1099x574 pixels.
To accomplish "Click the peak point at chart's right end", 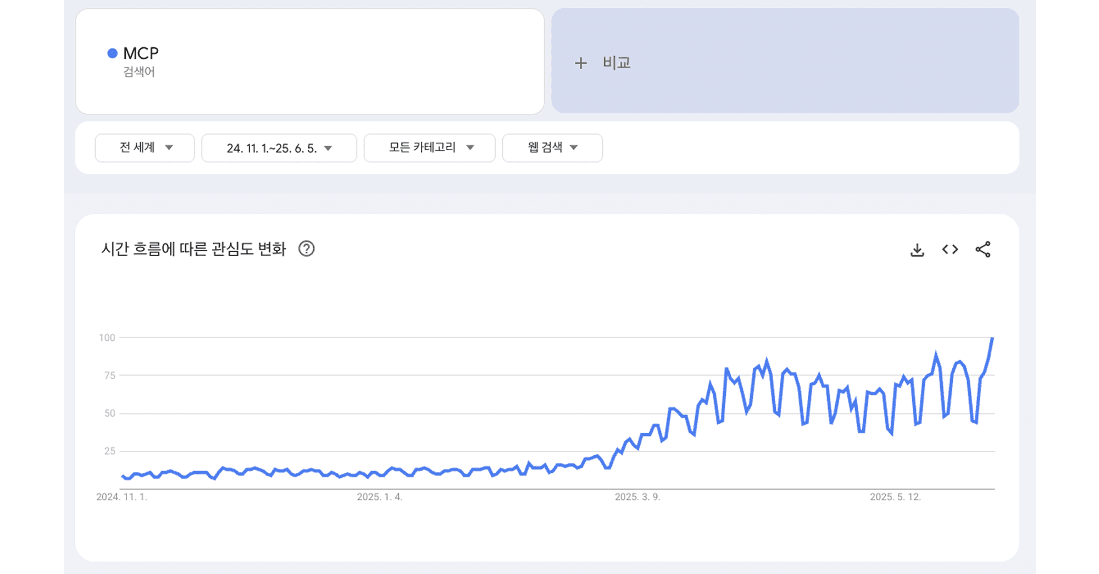I will [992, 338].
